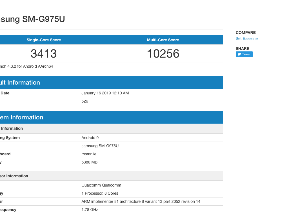
Task: Select the 1 Processor, 8 Cores text
Action: (100, 193)
